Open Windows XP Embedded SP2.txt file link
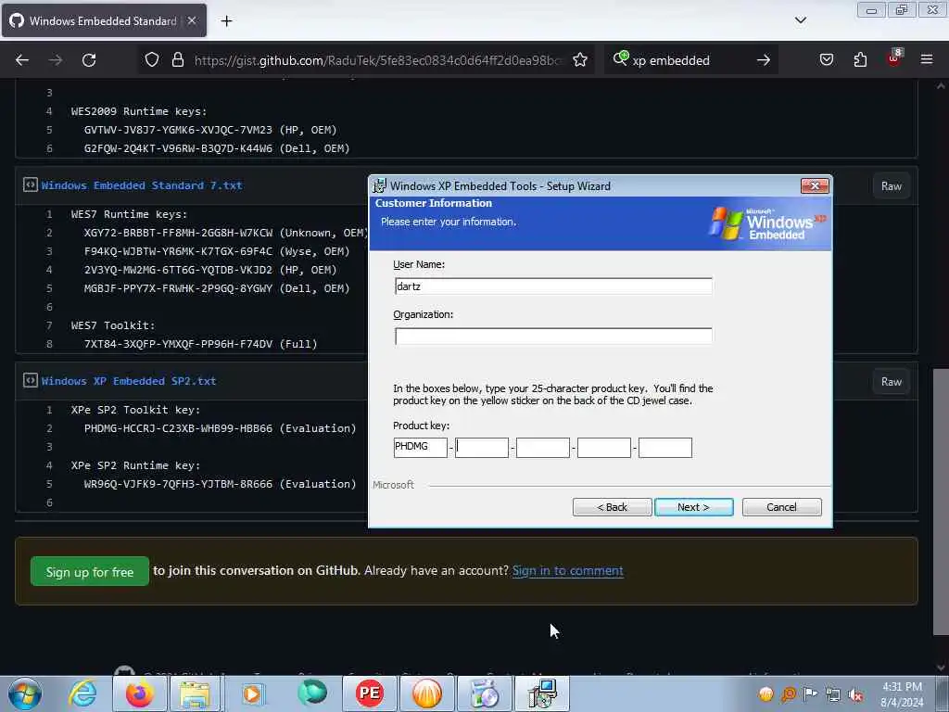Image resolution: width=949 pixels, height=712 pixels. click(x=128, y=381)
